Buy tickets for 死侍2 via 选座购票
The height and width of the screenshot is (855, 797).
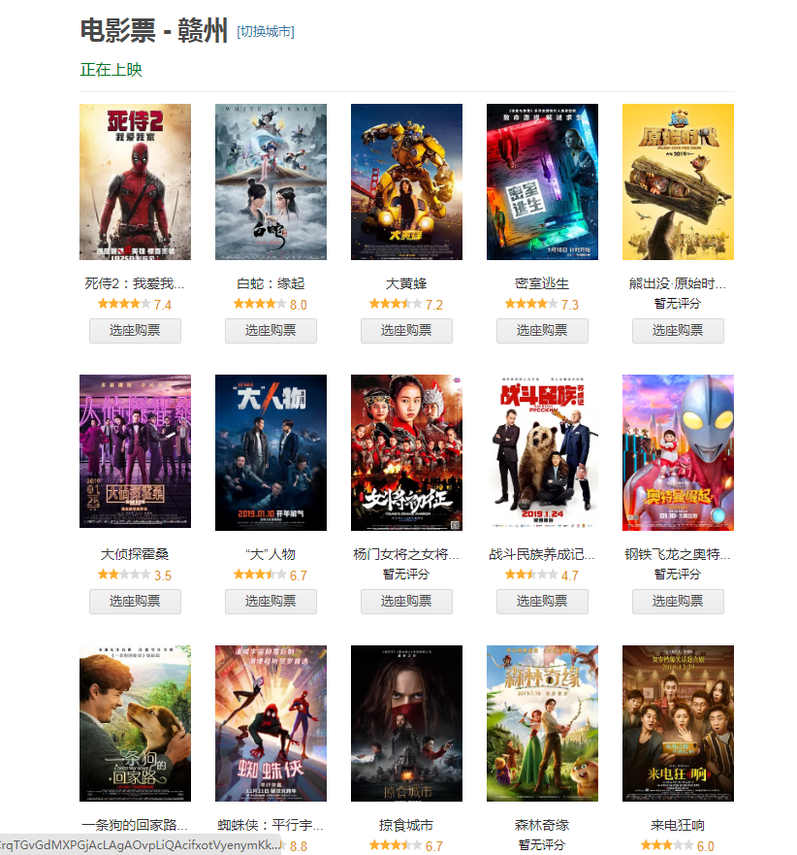click(135, 331)
